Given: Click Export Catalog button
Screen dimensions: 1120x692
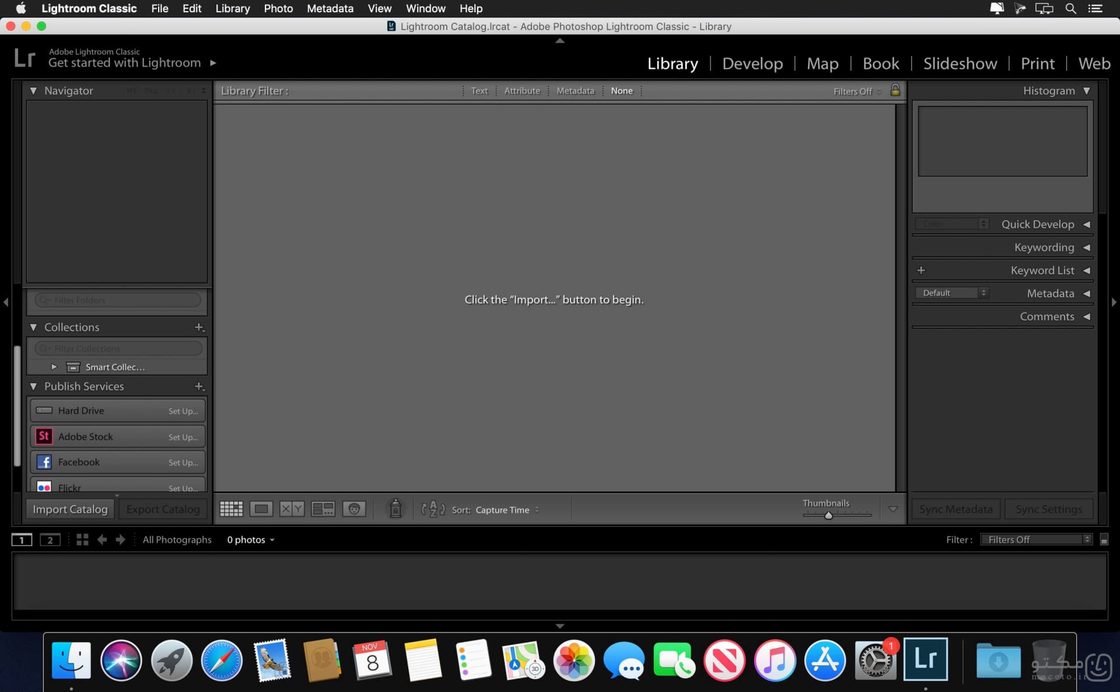Looking at the screenshot, I should point(163,509).
